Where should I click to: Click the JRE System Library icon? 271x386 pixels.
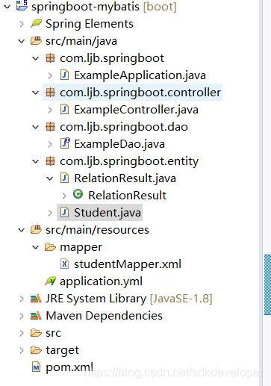tap(36, 299)
